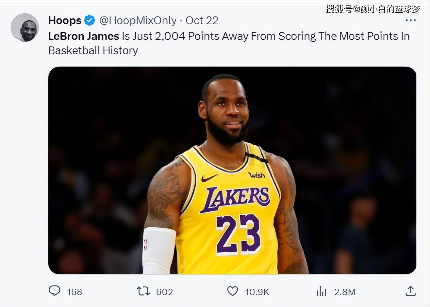Like the tweet with the heart icon
Screen dimensions: 430x307
232,291
